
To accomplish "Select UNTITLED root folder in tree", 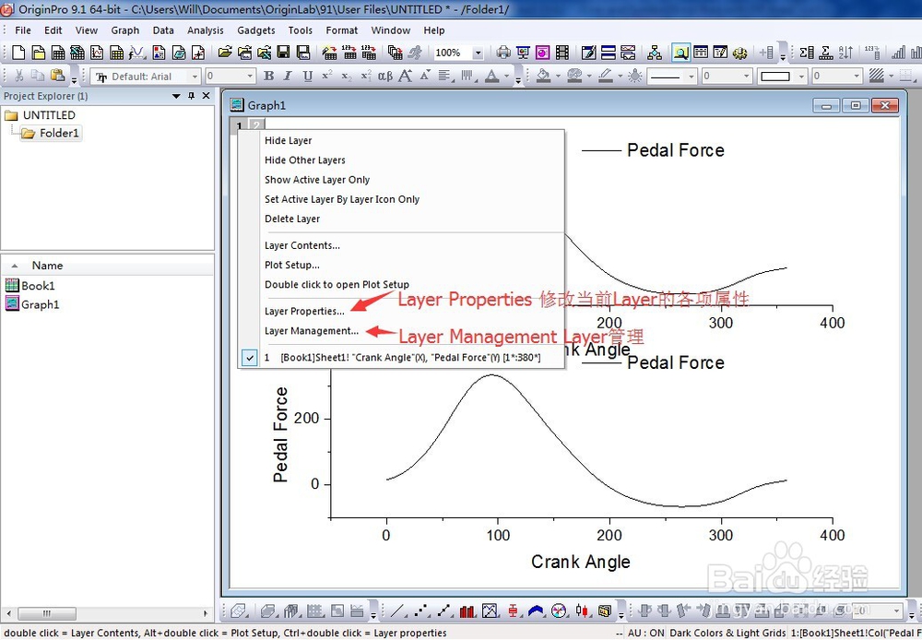I will [41, 114].
